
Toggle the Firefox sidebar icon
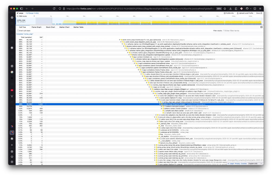pyautogui.click(x=22, y=8)
